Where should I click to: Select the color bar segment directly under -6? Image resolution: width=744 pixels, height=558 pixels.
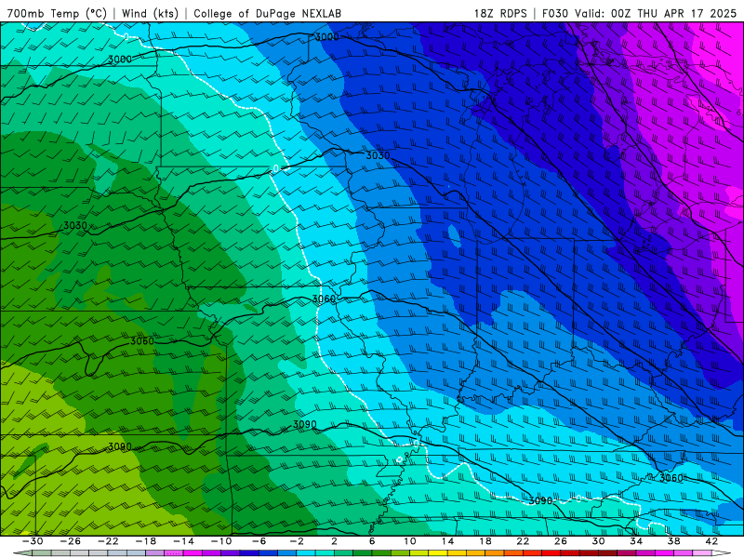click(x=269, y=553)
